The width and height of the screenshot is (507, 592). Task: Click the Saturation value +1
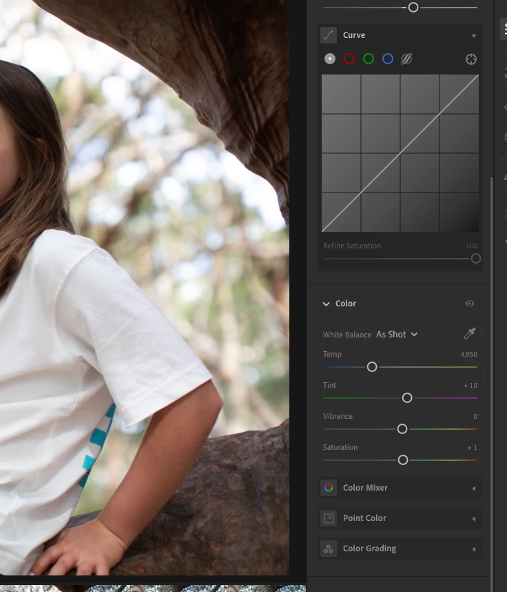(472, 447)
